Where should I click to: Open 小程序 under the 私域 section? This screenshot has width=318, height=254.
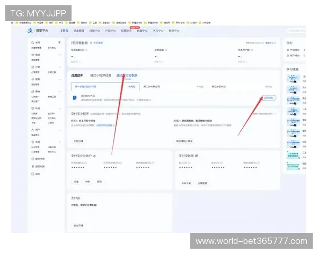pos(34,113)
